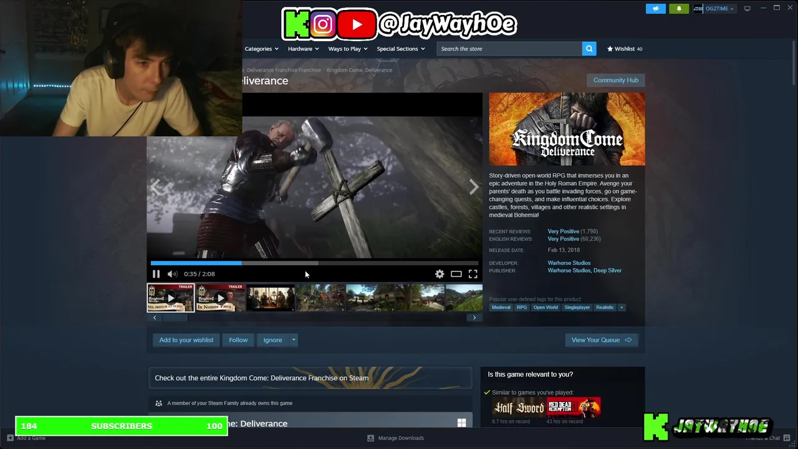
Task: Open the Red Dead Redemption game icon
Action: pyautogui.click(x=574, y=407)
